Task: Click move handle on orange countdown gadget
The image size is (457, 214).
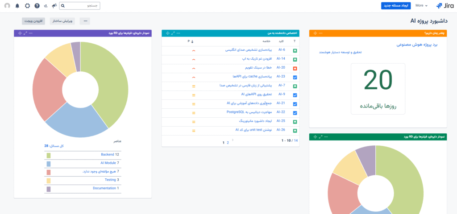Action: 315,33
